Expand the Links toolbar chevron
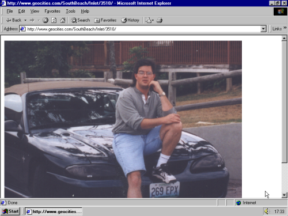The image size is (288, 216). (x=285, y=28)
